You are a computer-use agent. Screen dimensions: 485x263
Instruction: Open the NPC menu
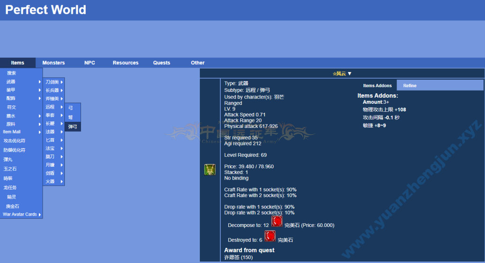click(90, 63)
